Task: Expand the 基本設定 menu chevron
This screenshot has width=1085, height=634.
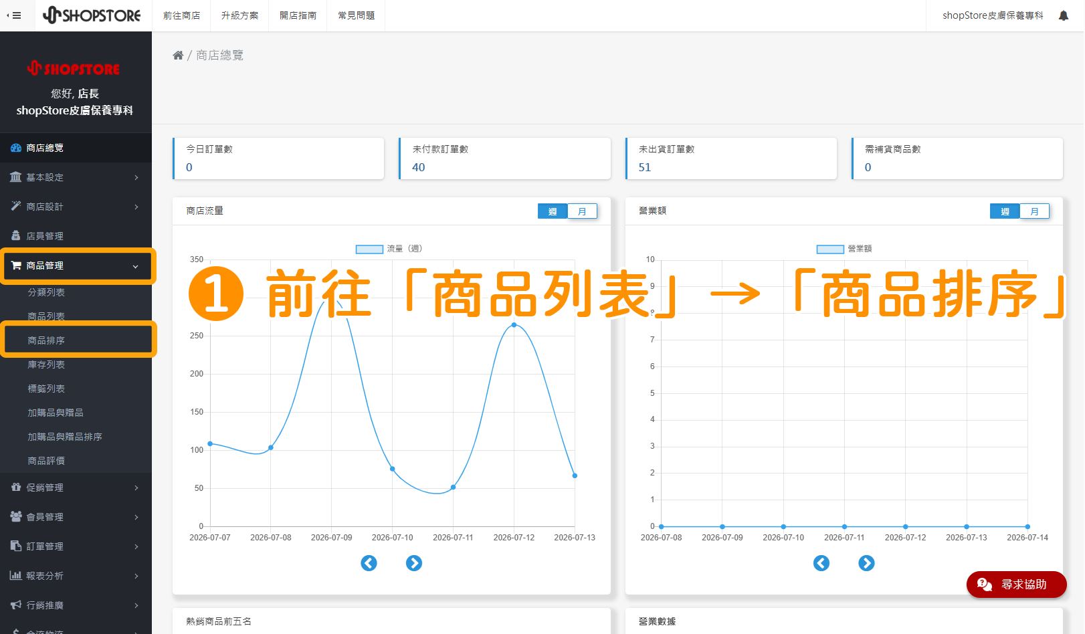Action: tap(136, 177)
